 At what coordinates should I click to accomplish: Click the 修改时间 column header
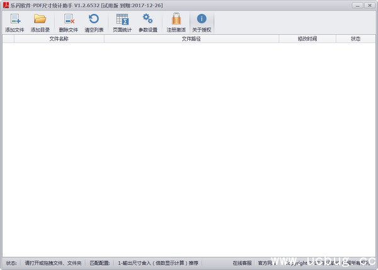point(307,38)
